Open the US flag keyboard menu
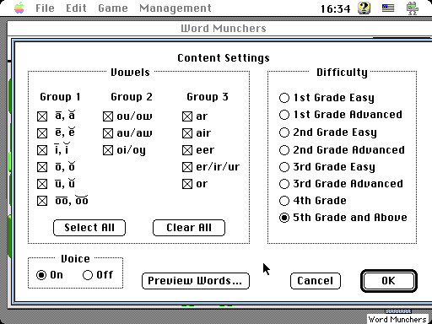Screen dimensions: 432x324 388,8
